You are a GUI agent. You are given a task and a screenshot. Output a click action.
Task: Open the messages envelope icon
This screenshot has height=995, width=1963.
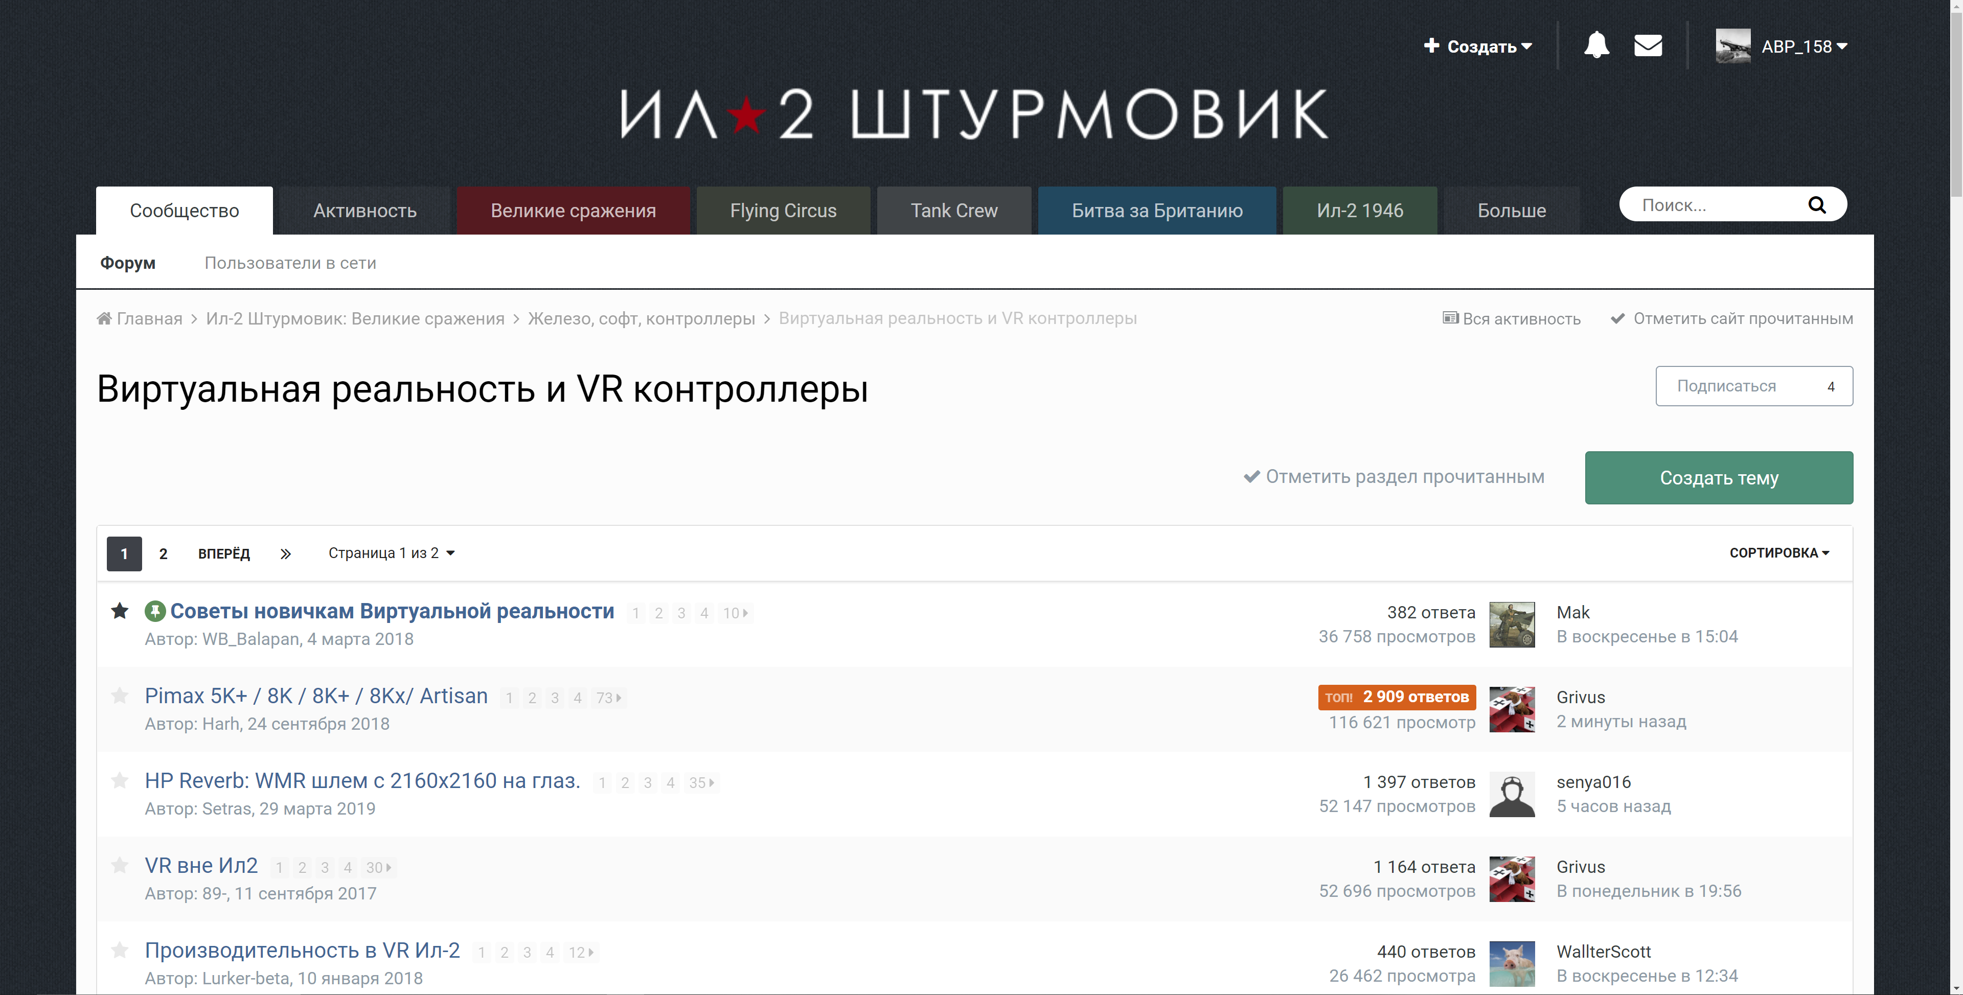point(1648,45)
